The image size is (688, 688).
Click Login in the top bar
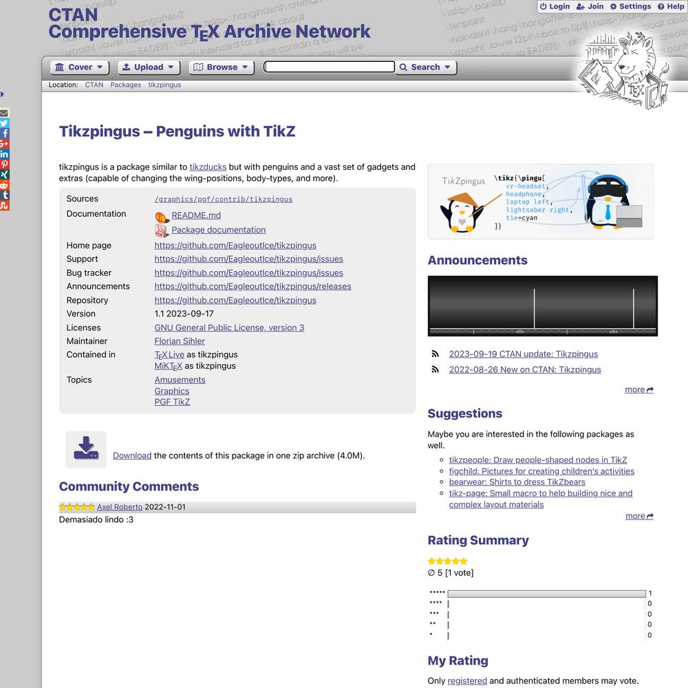pos(555,6)
